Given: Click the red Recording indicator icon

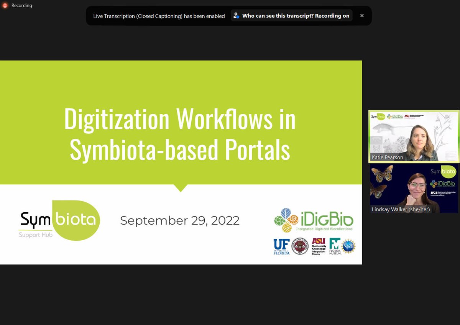Looking at the screenshot, I should (x=5, y=5).
